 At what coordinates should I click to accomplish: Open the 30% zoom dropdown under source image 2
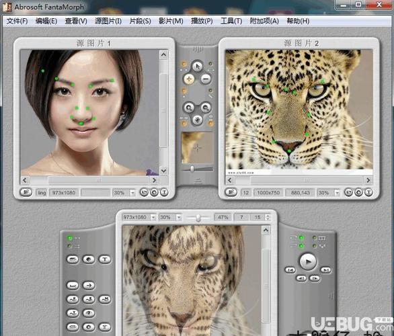(337, 193)
